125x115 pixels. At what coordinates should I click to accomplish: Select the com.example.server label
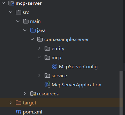pos(66,40)
